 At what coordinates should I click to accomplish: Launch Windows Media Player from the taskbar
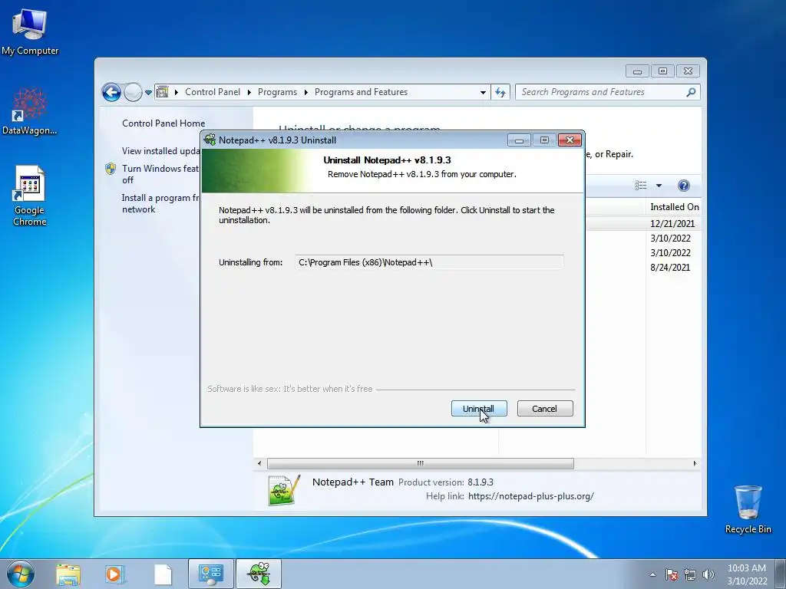coord(114,574)
